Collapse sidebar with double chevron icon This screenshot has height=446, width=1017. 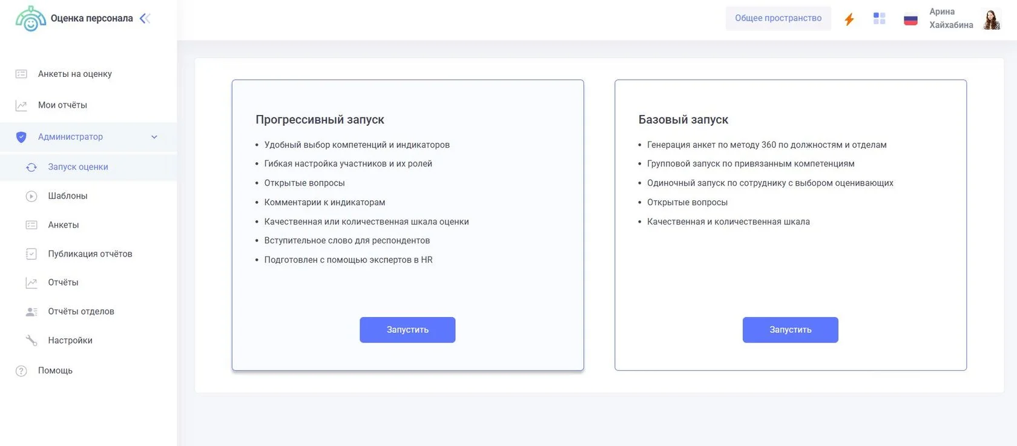coord(145,19)
